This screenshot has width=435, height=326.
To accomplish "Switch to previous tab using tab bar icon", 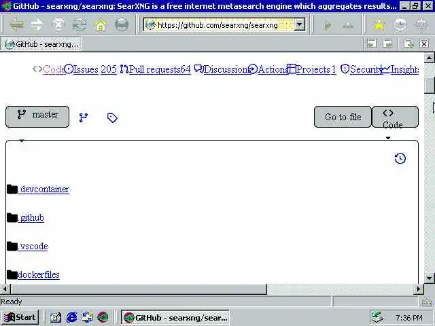I will click(x=372, y=43).
